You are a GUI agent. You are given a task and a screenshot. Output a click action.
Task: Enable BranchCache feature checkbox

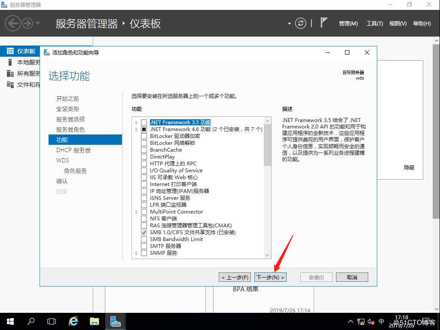pyautogui.click(x=144, y=150)
